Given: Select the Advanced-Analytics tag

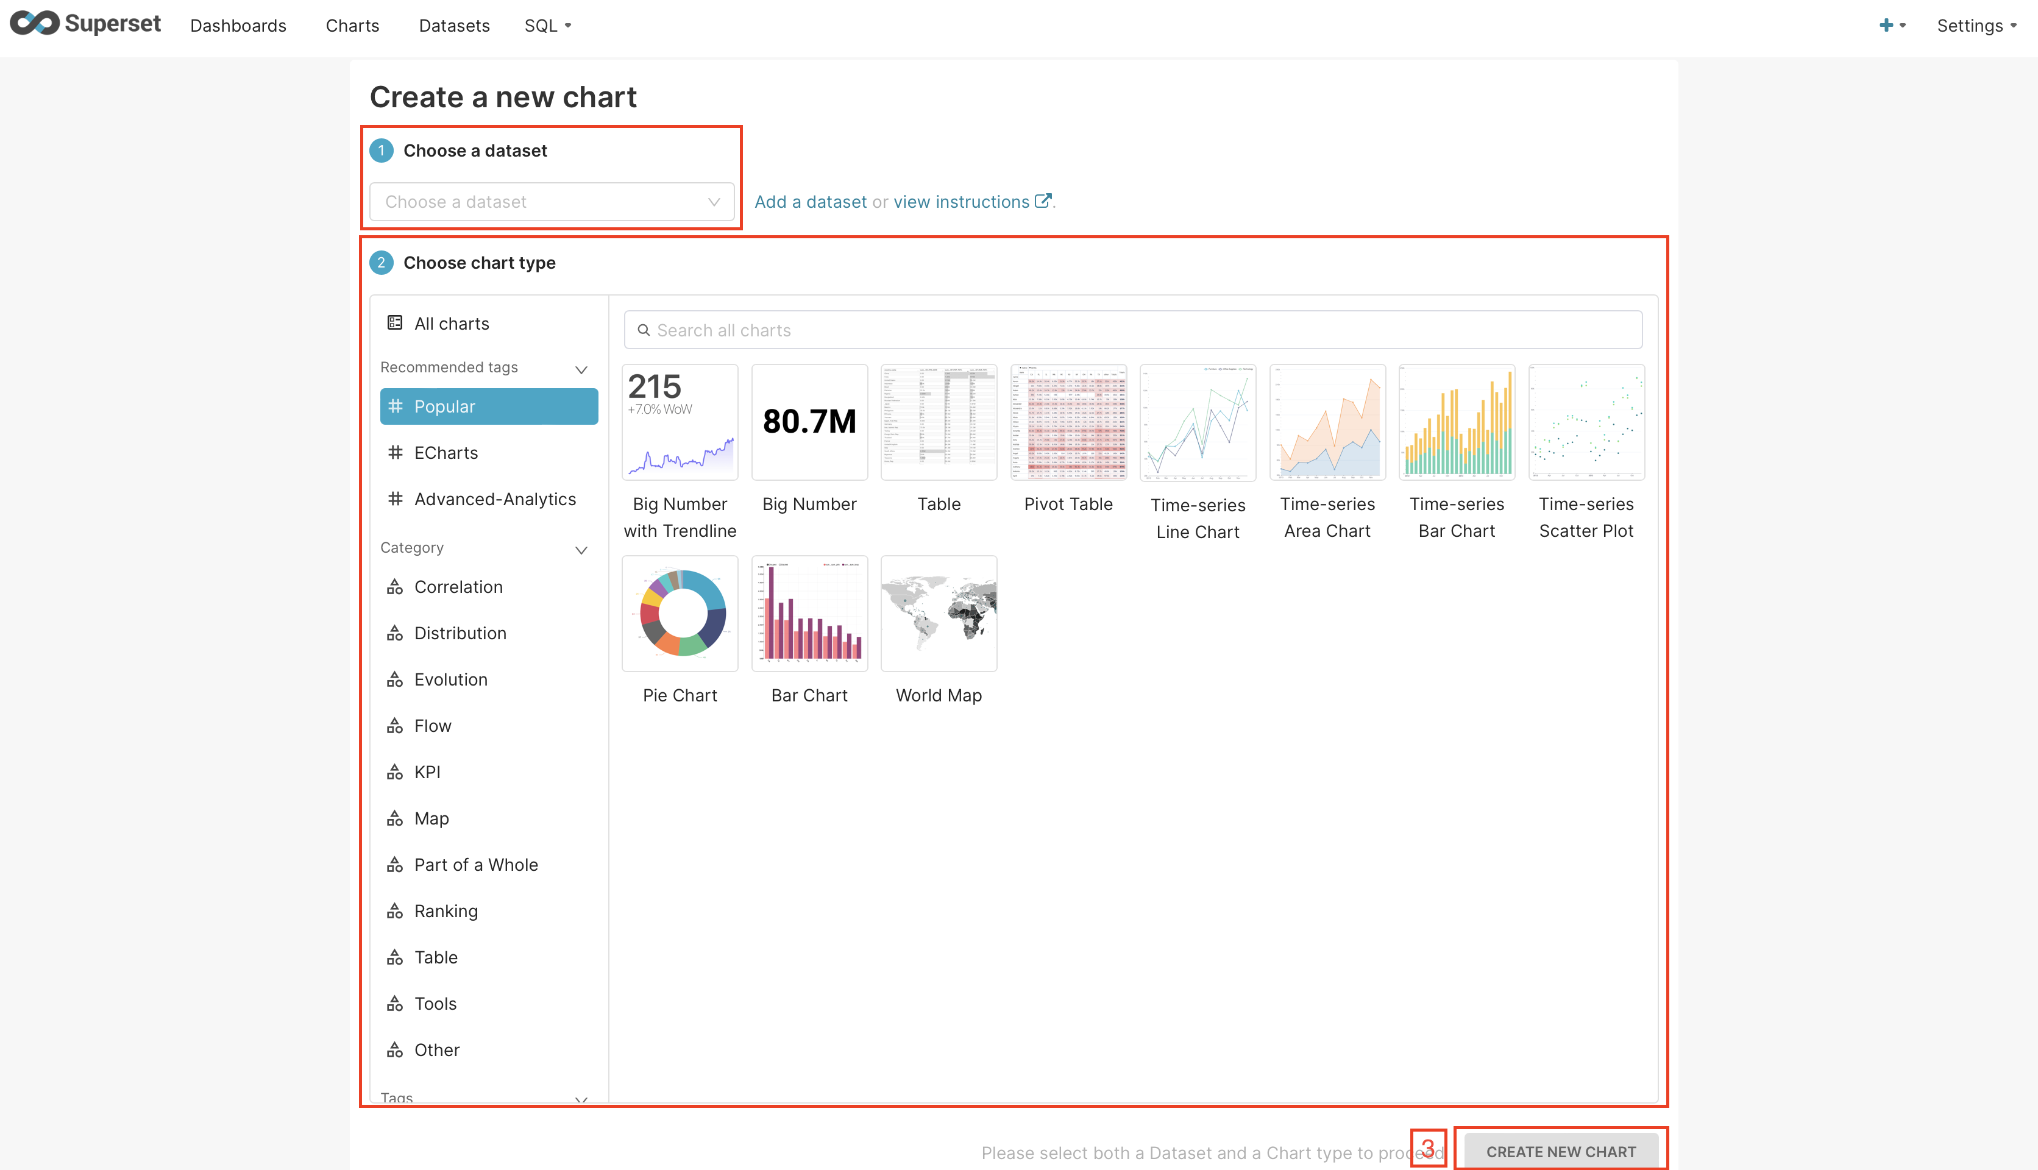Looking at the screenshot, I should click(x=489, y=499).
